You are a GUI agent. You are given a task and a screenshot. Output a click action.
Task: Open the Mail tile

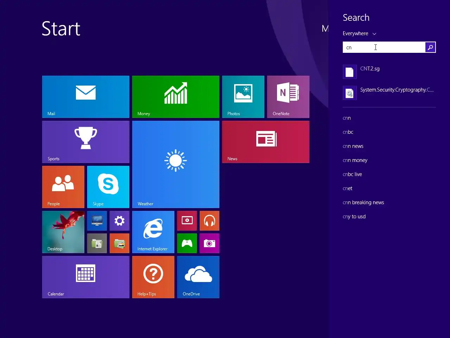point(86,97)
